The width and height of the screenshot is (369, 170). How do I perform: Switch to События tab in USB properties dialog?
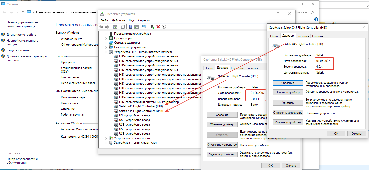click(252, 68)
